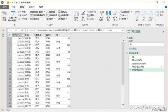168x112 pixels.
Task: Switch to the 视图 (View) tab
Action: (41, 7)
